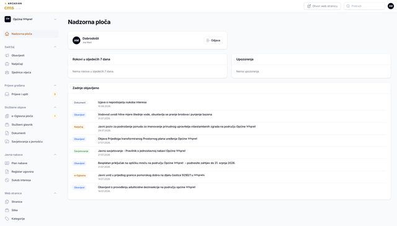Open the Vodovod uvodi hitne mjere post
This screenshot has width=397, height=226.
pos(155,115)
